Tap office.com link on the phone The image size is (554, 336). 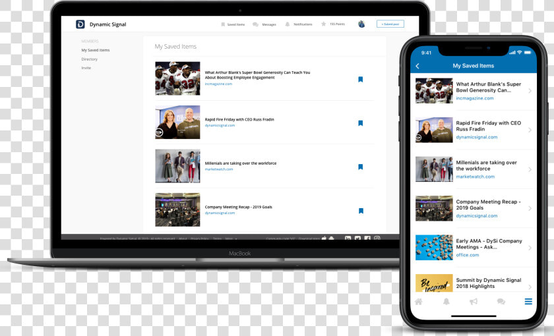tap(468, 255)
